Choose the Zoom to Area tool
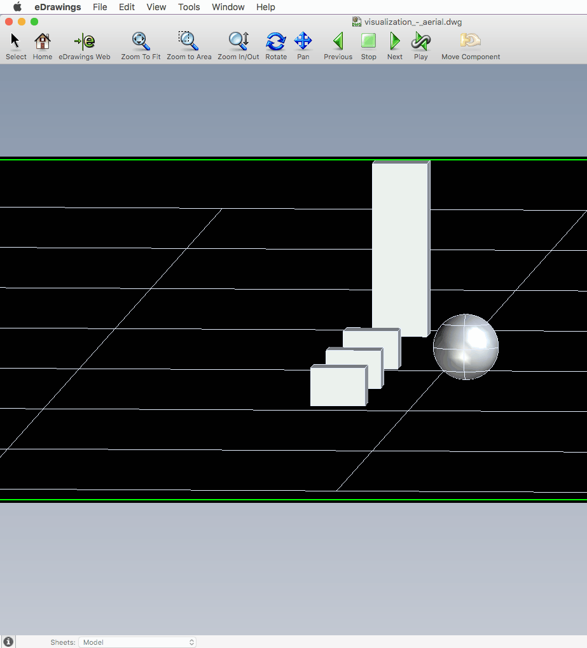 point(189,46)
